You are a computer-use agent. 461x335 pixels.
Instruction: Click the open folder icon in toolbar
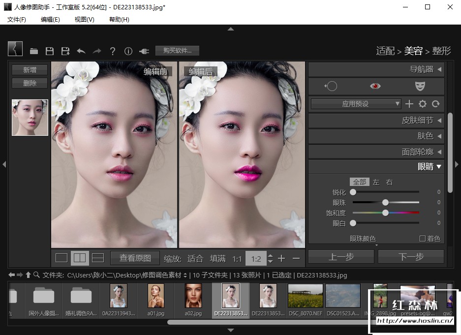click(x=34, y=51)
